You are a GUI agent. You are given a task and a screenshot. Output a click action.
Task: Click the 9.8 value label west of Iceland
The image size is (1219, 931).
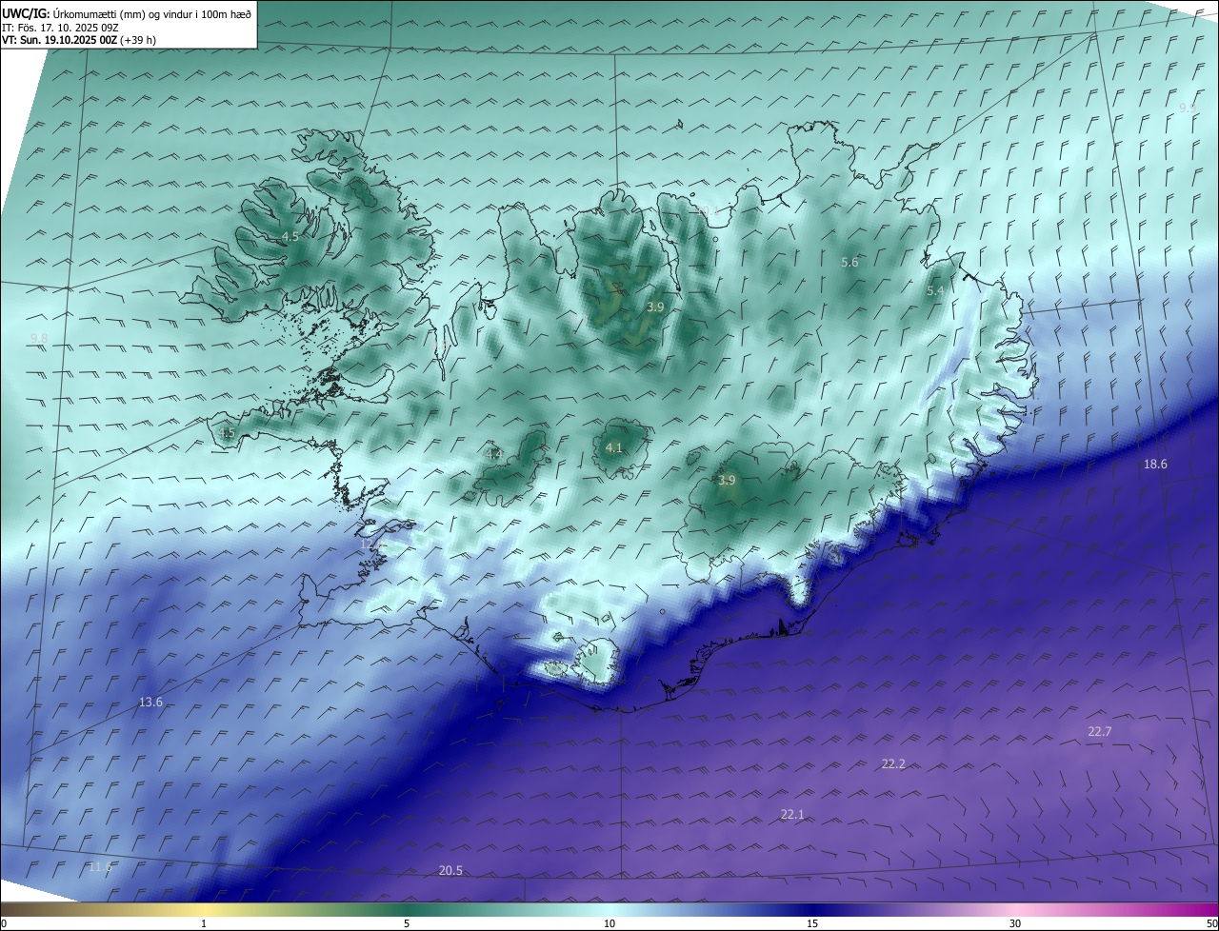click(39, 339)
